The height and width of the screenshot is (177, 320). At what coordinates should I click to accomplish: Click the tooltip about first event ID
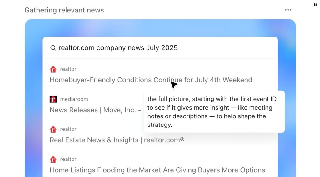214,112
